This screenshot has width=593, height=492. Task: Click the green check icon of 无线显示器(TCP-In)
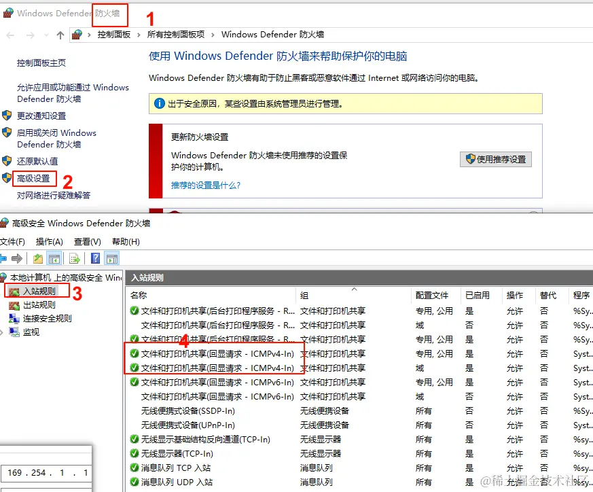pyautogui.click(x=134, y=453)
